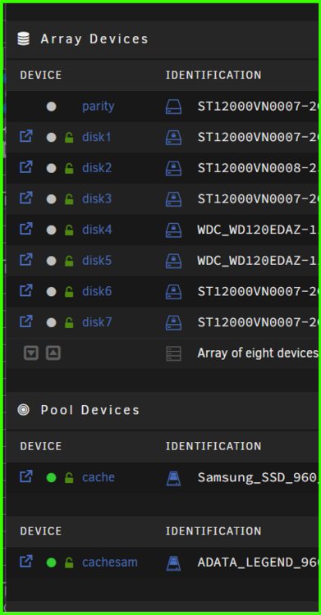321x615 pixels.
Task: Click the grey status ball for disk7
Action: [51, 323]
